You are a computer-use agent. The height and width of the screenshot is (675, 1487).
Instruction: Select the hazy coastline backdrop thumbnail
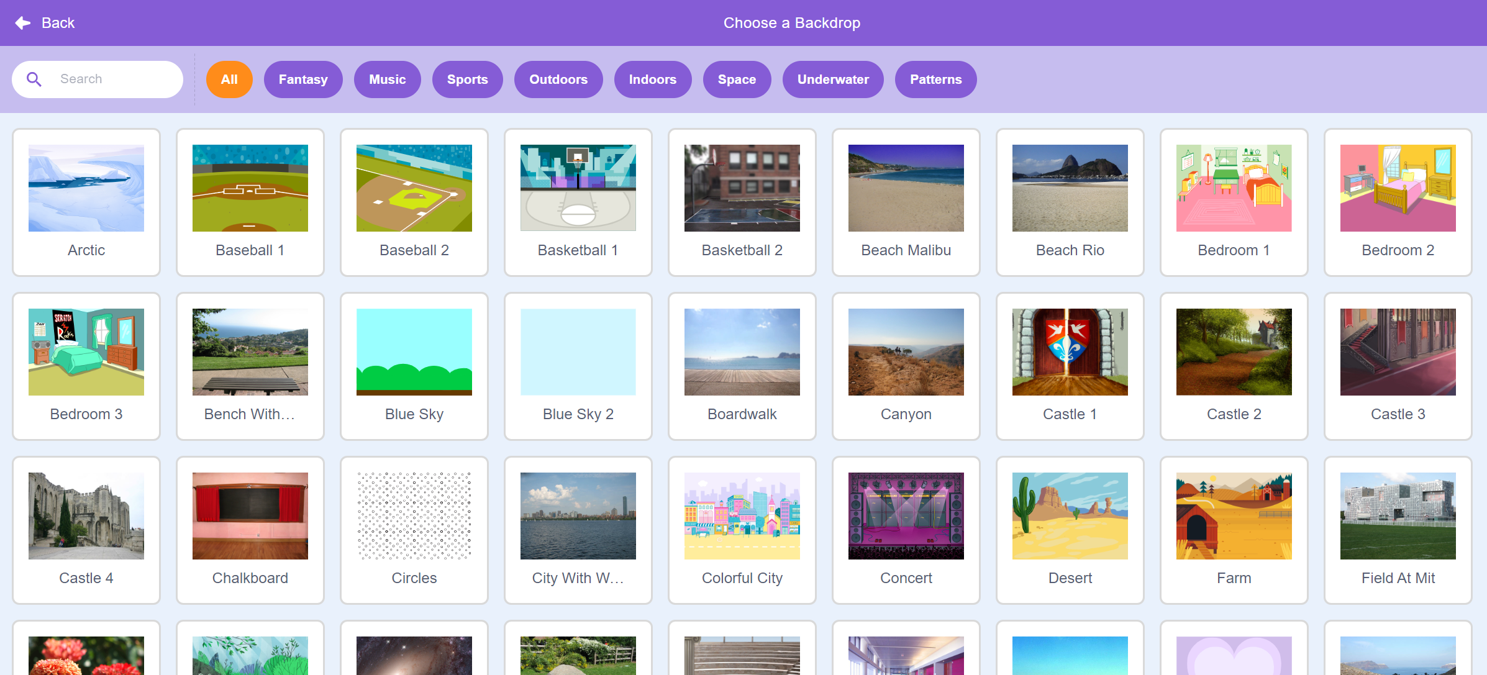point(1398,655)
